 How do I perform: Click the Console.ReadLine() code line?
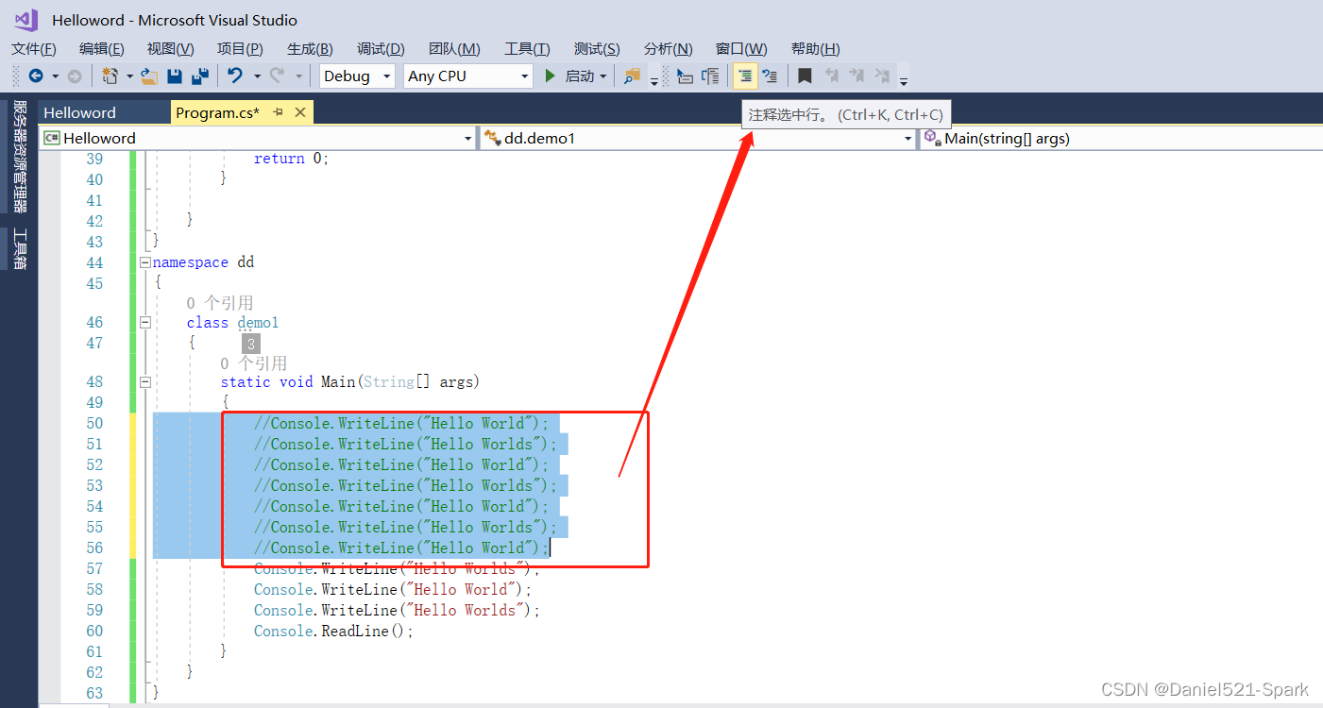[334, 631]
